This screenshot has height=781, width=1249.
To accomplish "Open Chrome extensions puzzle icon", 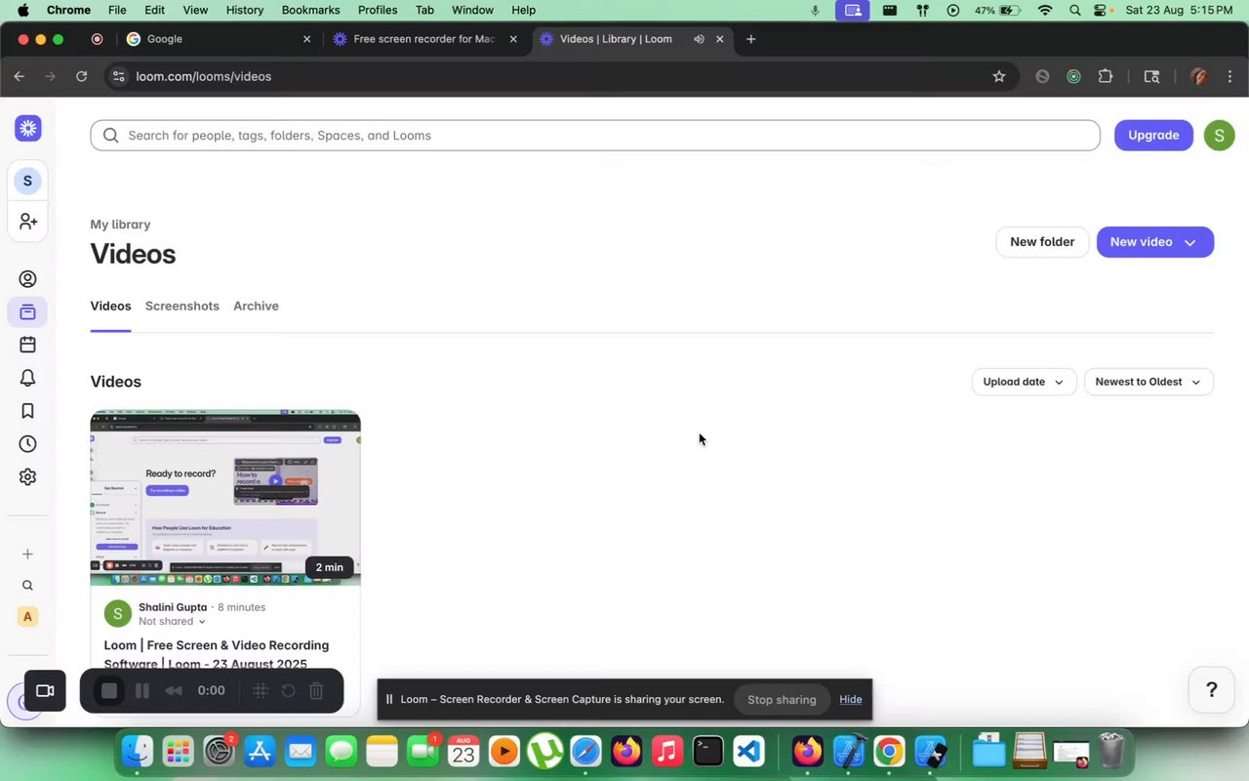I will tap(1106, 76).
